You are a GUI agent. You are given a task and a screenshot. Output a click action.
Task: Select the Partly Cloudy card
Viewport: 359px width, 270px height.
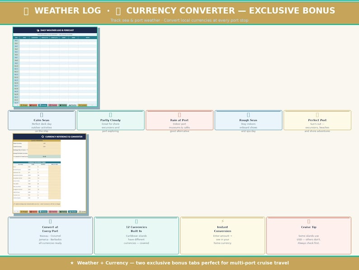pyautogui.click(x=111, y=120)
